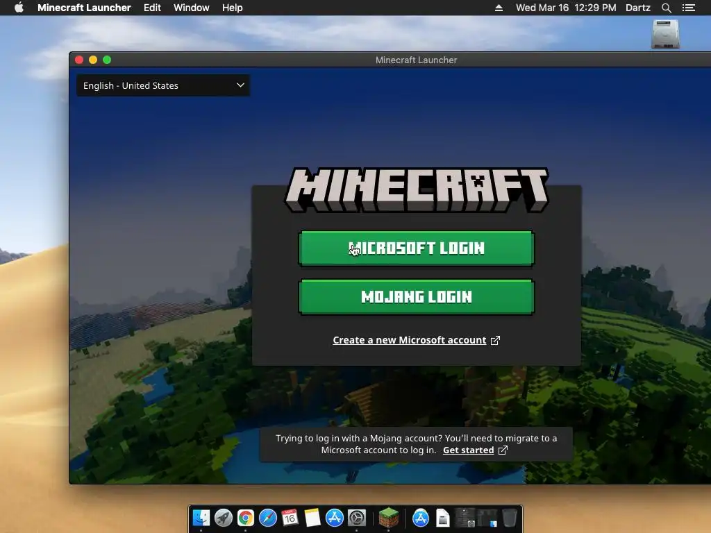Viewport: 711px width, 533px height.
Task: Launch Google Chrome from the Dock
Action: point(245,518)
